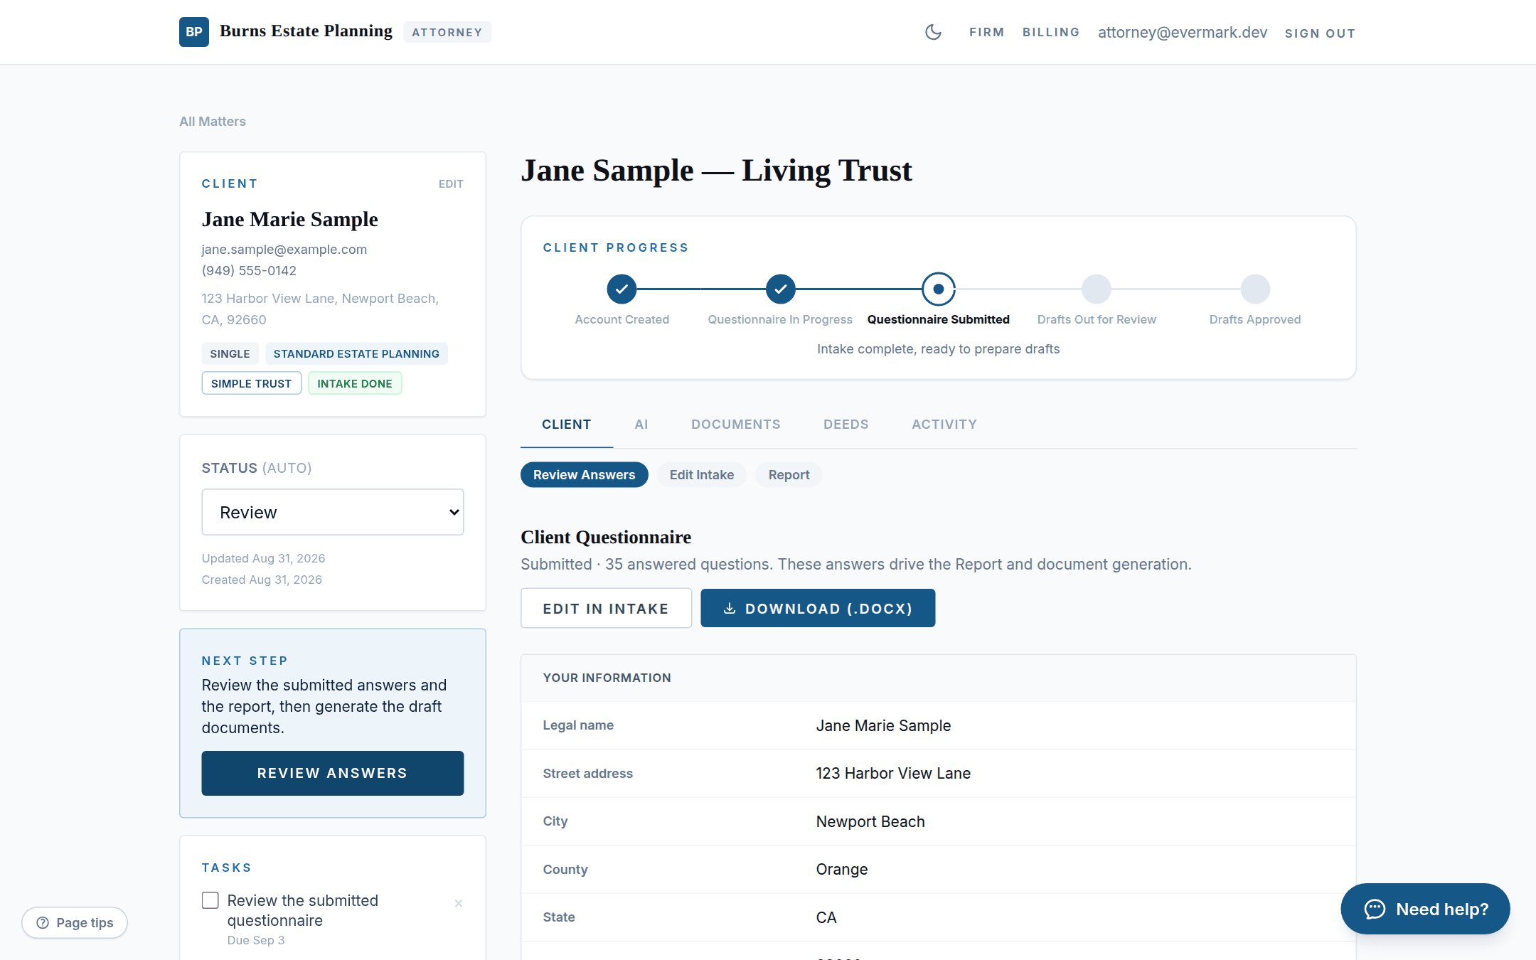The width and height of the screenshot is (1536, 960).
Task: Click the attorney@evermark.dev account email
Action: pos(1183,33)
